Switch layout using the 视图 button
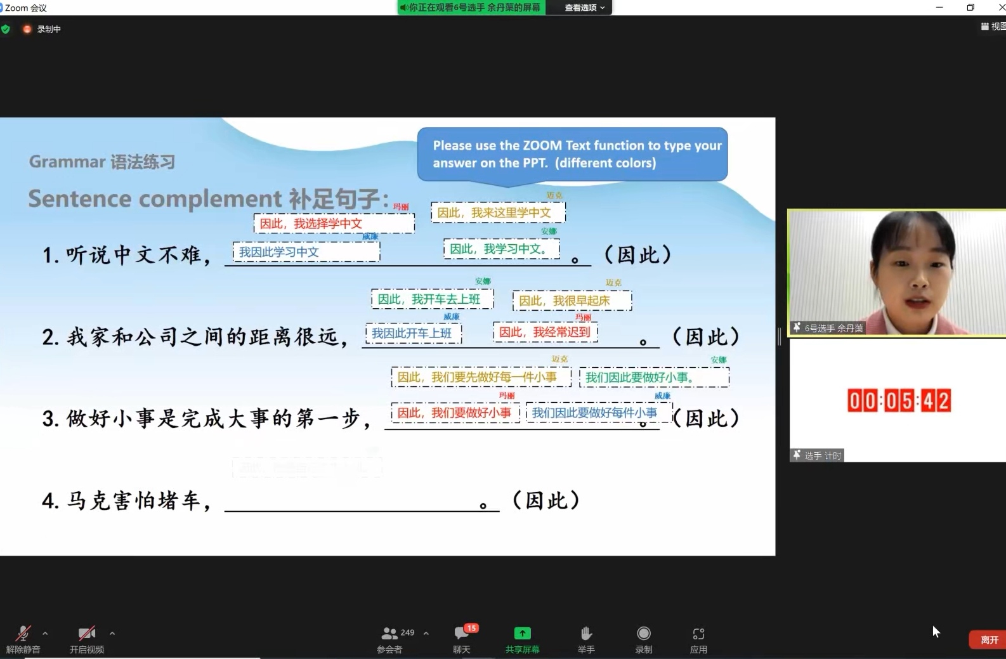Image resolution: width=1006 pixels, height=659 pixels. (993, 27)
